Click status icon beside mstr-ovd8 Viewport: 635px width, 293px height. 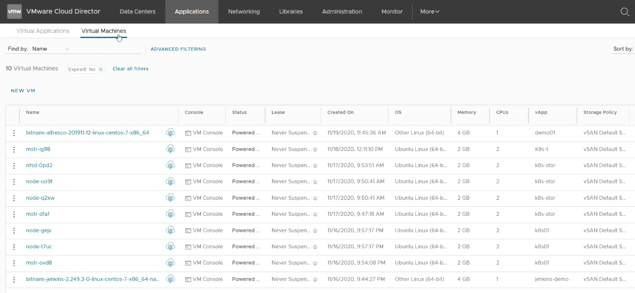pyautogui.click(x=170, y=263)
